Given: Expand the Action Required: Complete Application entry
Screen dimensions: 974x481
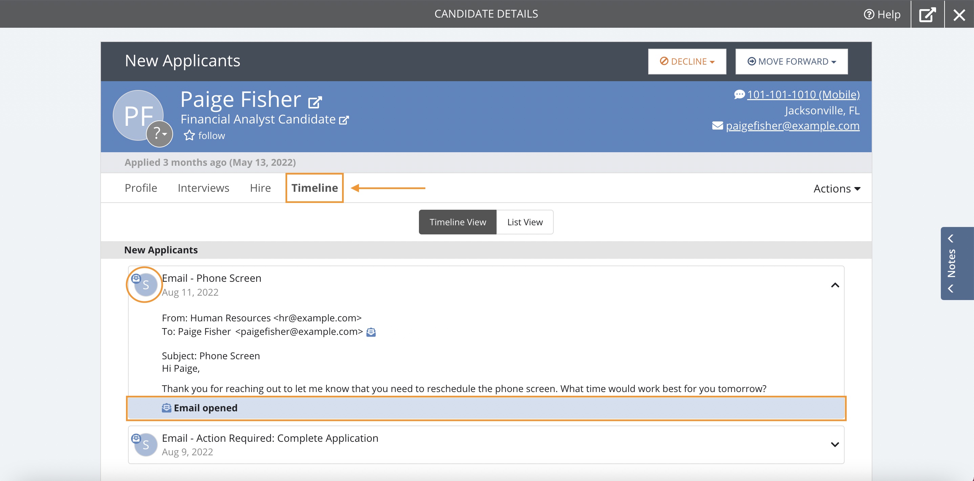Looking at the screenshot, I should click(835, 445).
